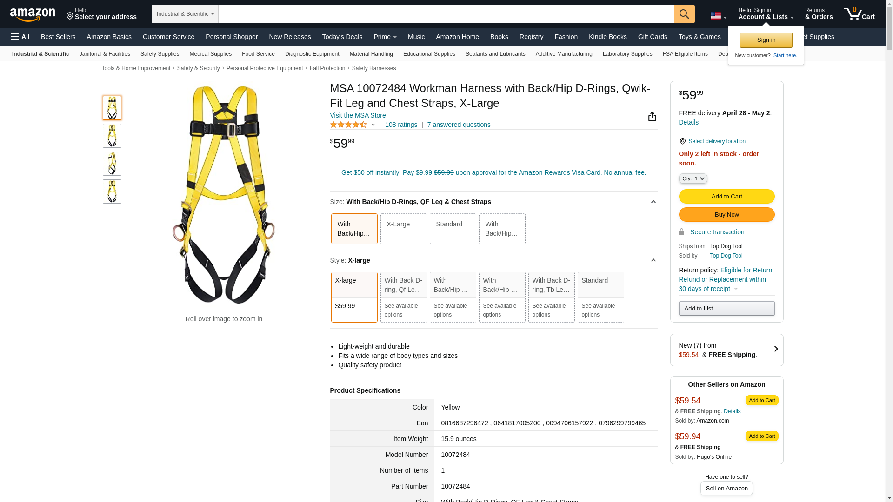Open the Qty quantity dropdown
This screenshot has width=893, height=502.
pos(693,178)
